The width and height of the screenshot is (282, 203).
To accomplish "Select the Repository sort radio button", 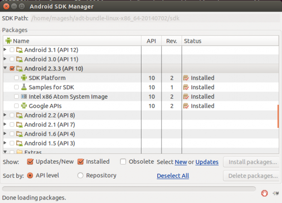I will tap(80, 175).
